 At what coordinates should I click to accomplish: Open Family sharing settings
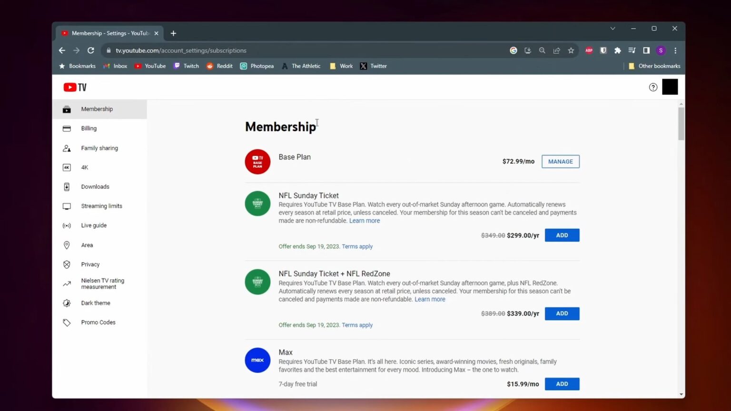click(99, 148)
